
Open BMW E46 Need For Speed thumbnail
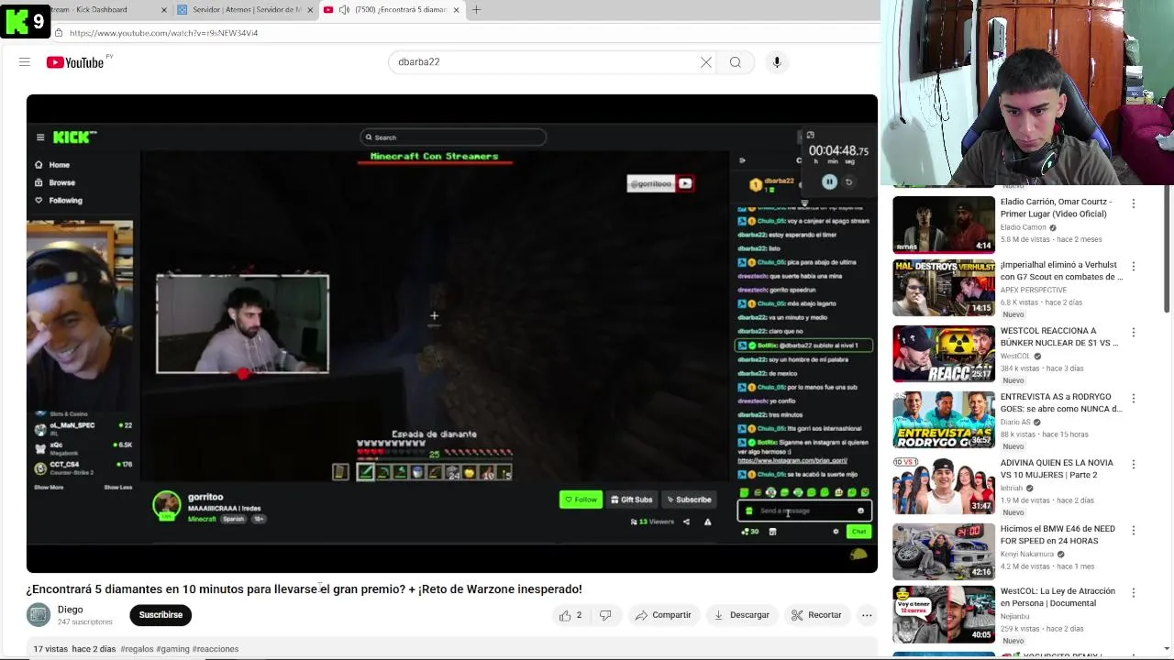click(x=944, y=552)
